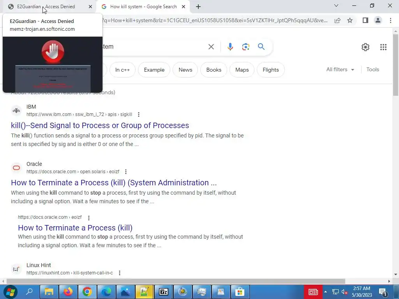
Task: Open the search Tools option
Action: (373, 69)
